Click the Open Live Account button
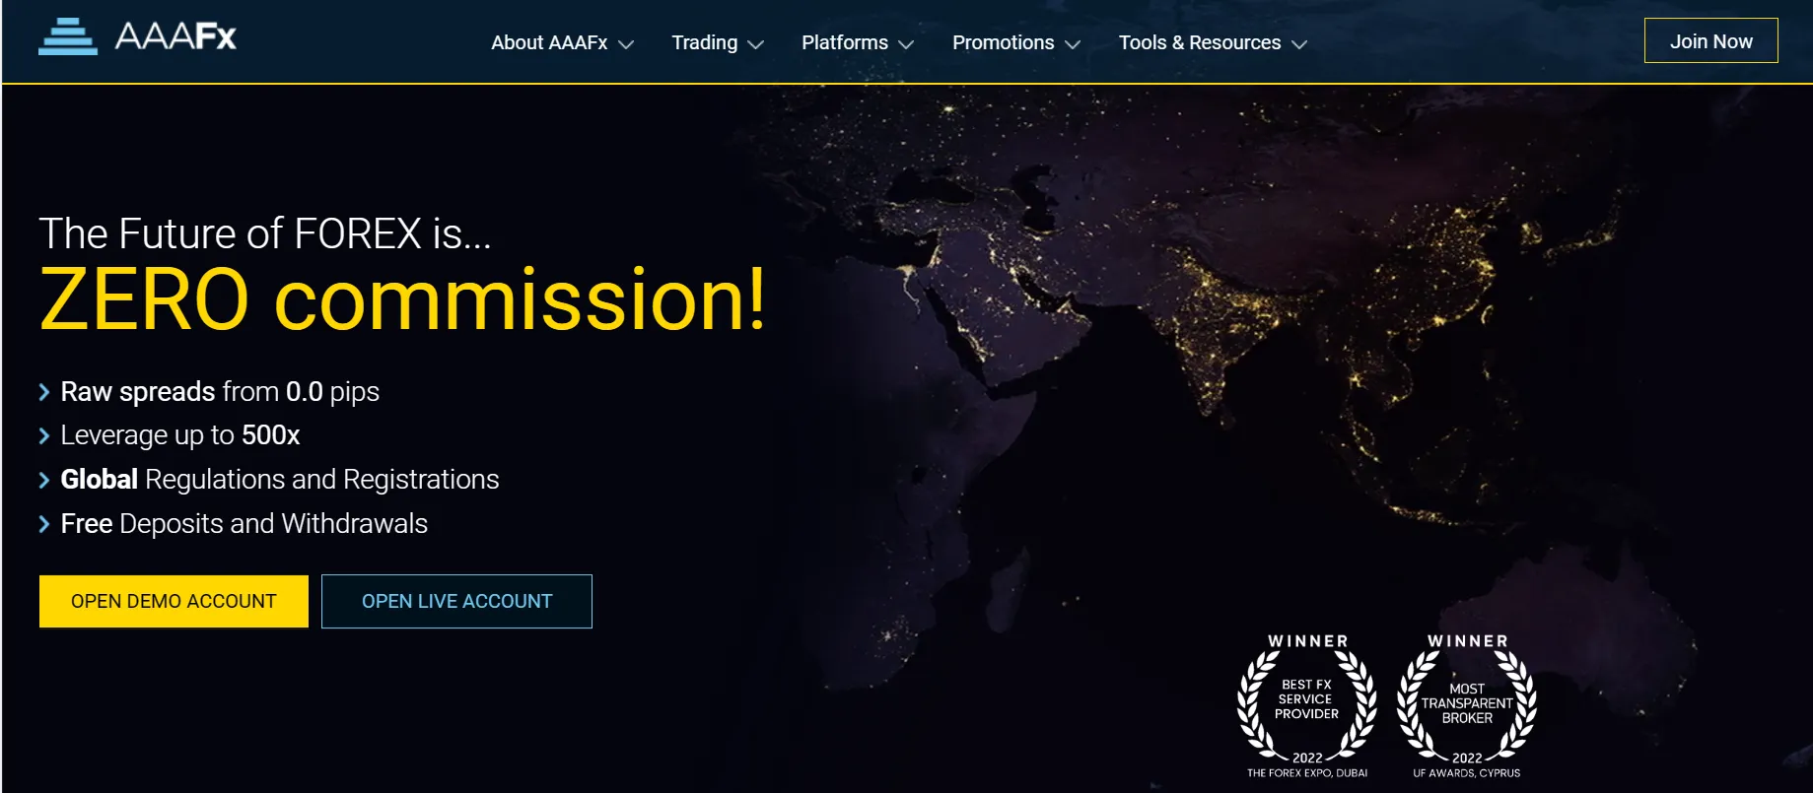Viewport: 1813px width, 793px height. click(x=456, y=601)
